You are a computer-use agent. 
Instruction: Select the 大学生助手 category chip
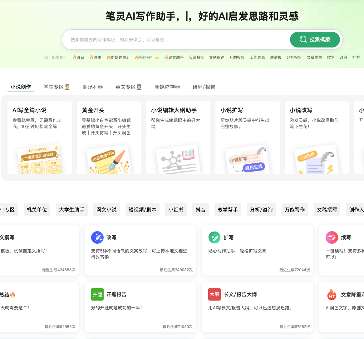(x=72, y=210)
